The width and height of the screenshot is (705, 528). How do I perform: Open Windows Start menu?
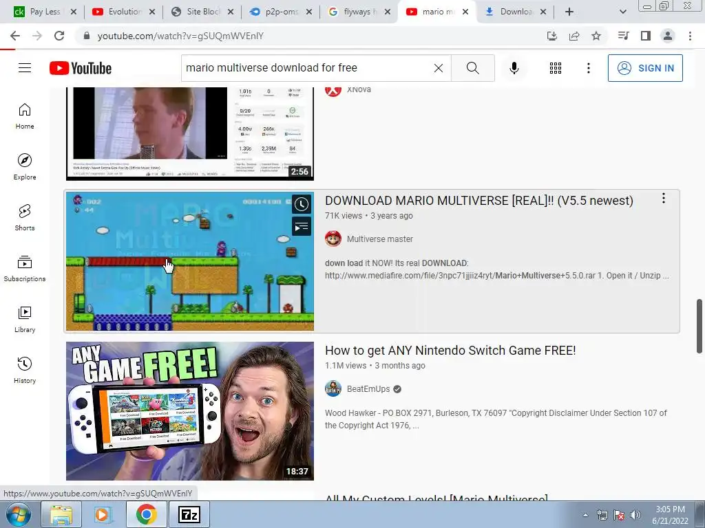coord(19,514)
